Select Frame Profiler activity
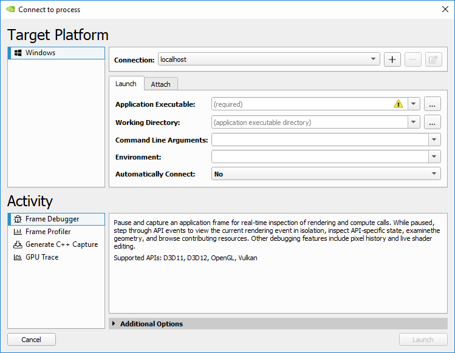The height and width of the screenshot is (353, 455). pos(48,232)
